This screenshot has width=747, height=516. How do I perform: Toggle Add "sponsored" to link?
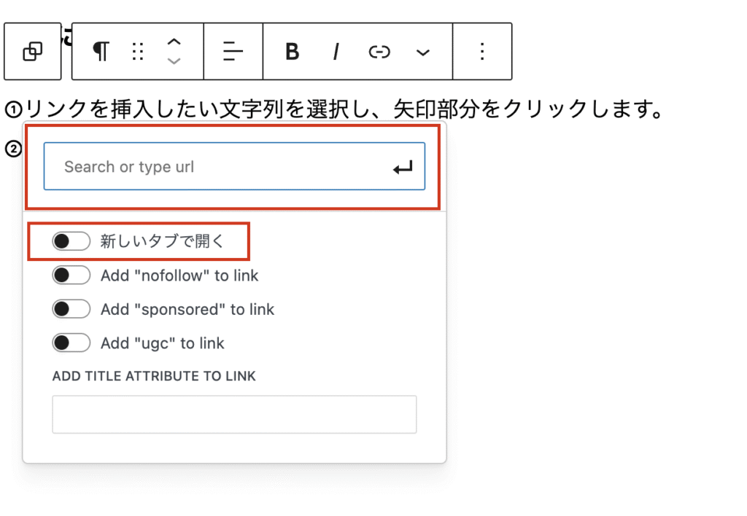(71, 309)
